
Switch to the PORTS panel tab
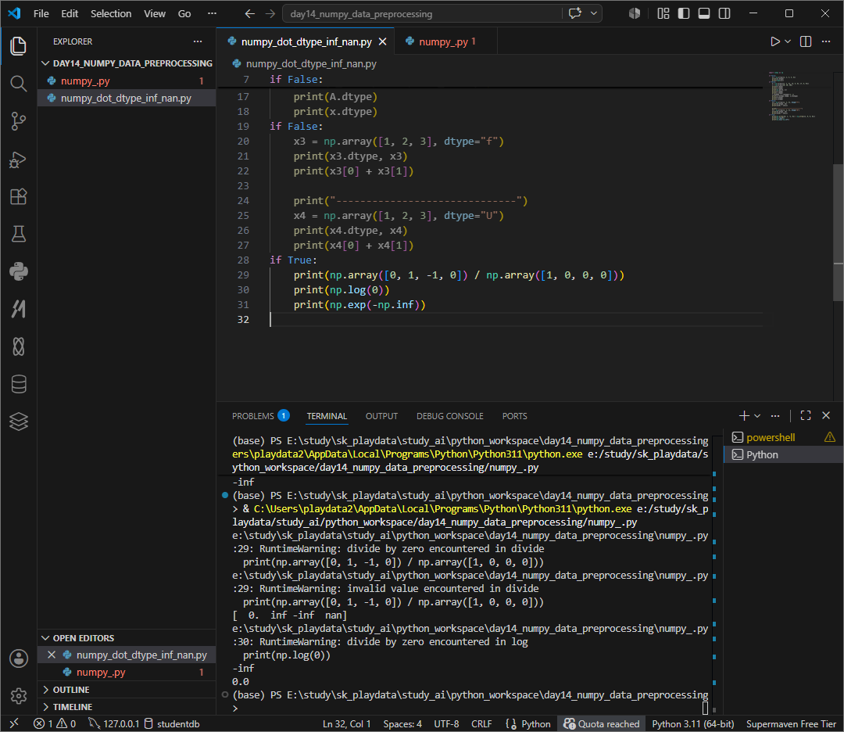click(514, 416)
